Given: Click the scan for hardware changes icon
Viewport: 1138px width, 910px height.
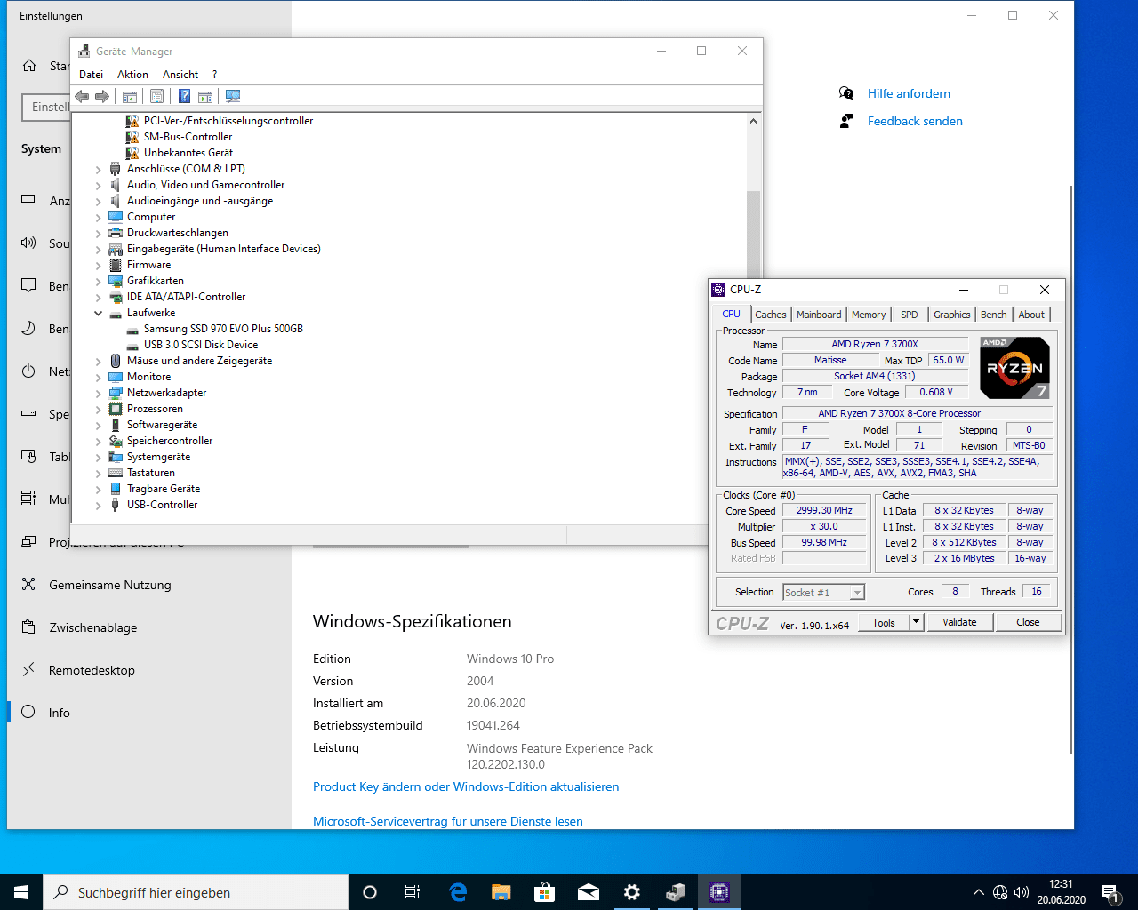Looking at the screenshot, I should point(233,96).
